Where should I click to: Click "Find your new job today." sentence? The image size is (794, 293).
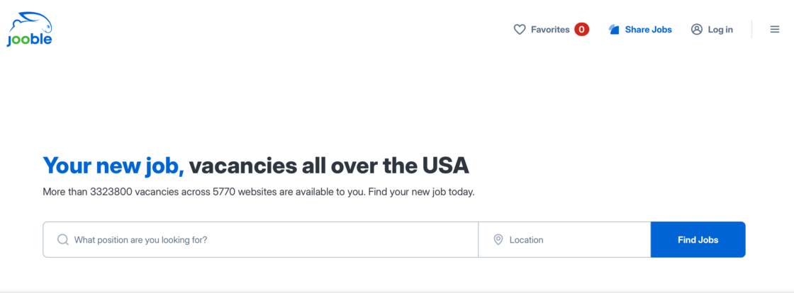421,192
